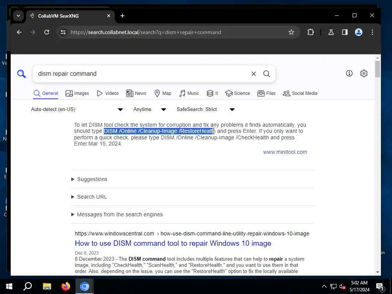Click the scrollbar up arrow
This screenshot has width=392, height=294.
pos(377,58)
